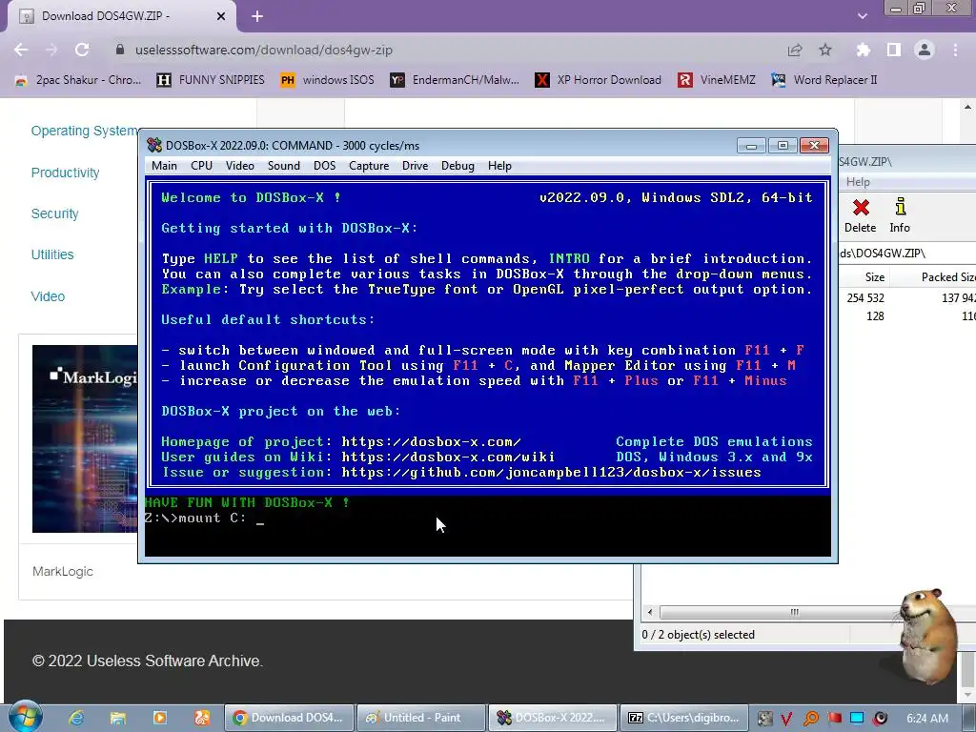This screenshot has height=732, width=976.
Task: Switch to DOSBox-X taskbar button
Action: [553, 718]
